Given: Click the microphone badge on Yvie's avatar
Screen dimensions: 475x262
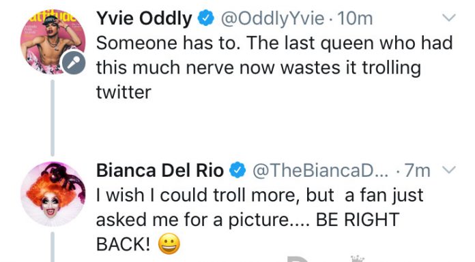Looking at the screenshot, I should click(x=73, y=63).
